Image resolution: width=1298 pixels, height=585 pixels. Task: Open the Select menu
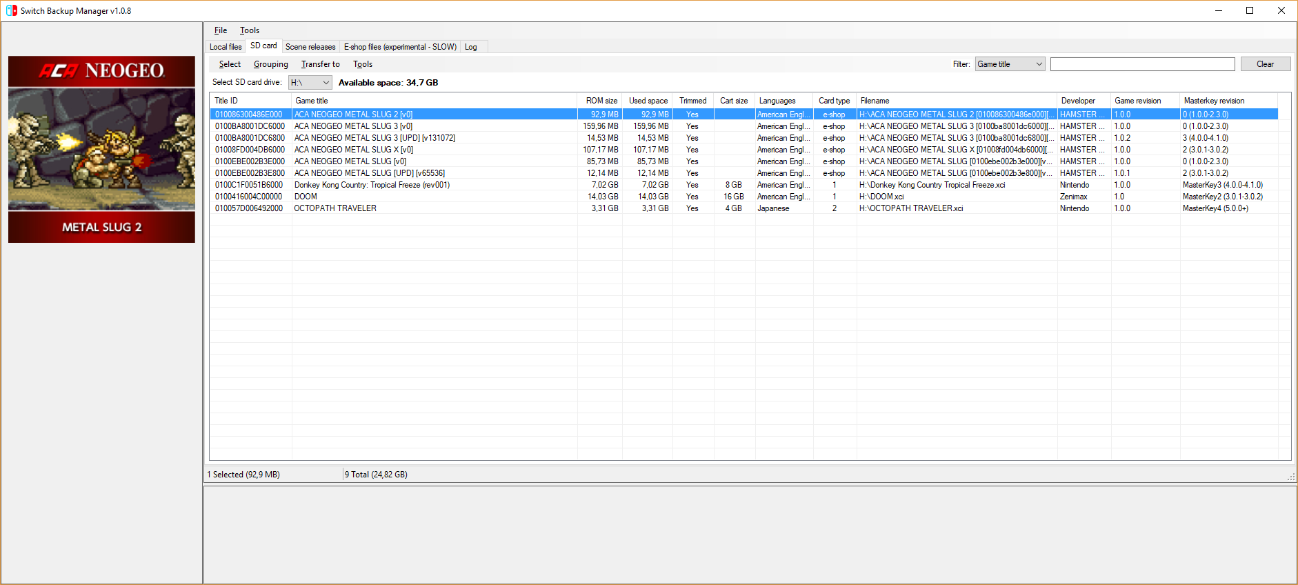click(230, 64)
